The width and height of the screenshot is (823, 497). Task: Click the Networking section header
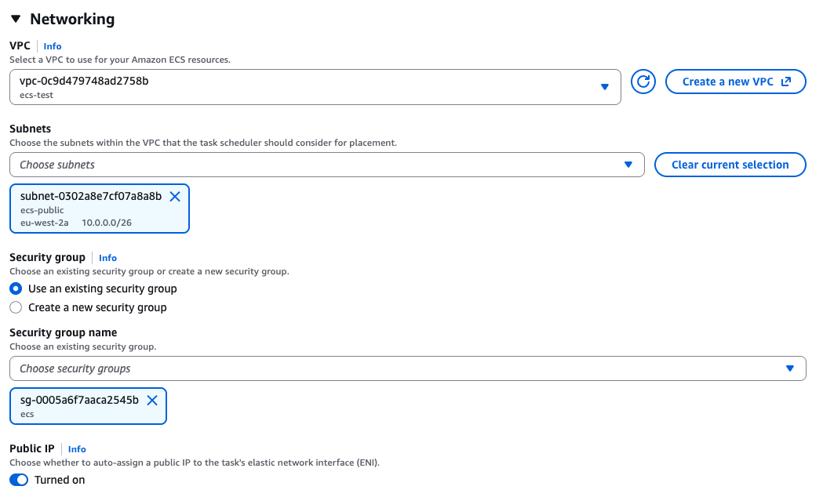tap(75, 18)
